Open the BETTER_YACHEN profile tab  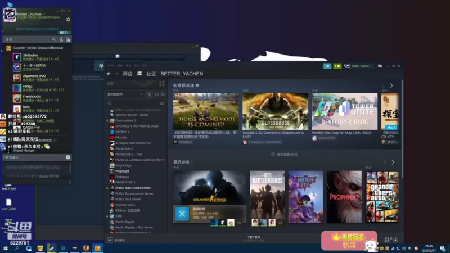[x=182, y=74]
